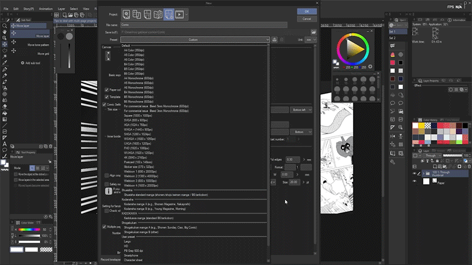Choose the Webtoon project type icon
The width and height of the screenshot is (472, 265).
pyautogui.click(x=137, y=14)
